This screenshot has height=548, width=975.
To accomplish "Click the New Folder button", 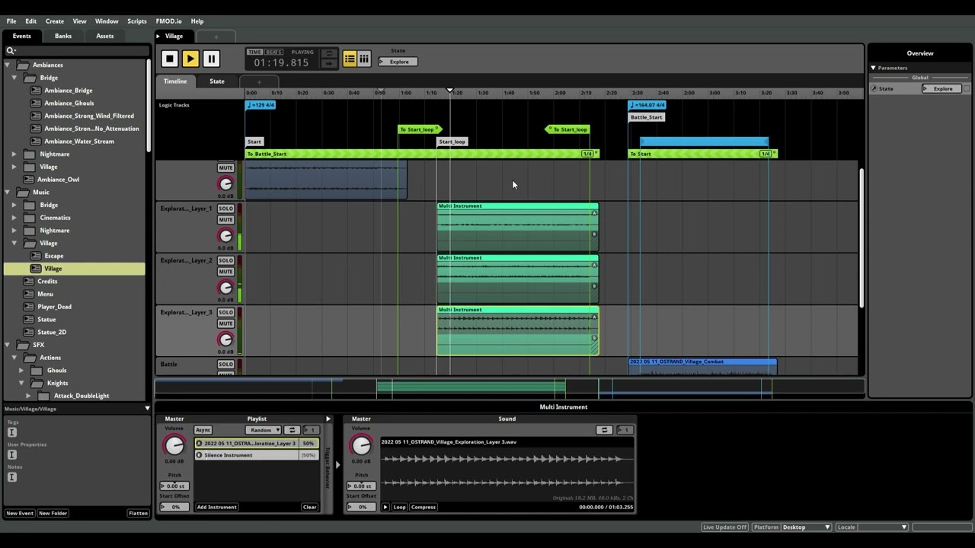I will [53, 513].
